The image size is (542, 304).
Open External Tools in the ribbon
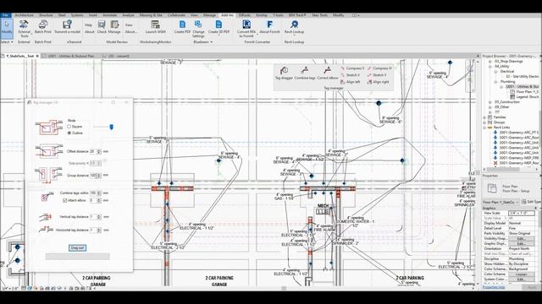[x=24, y=28]
